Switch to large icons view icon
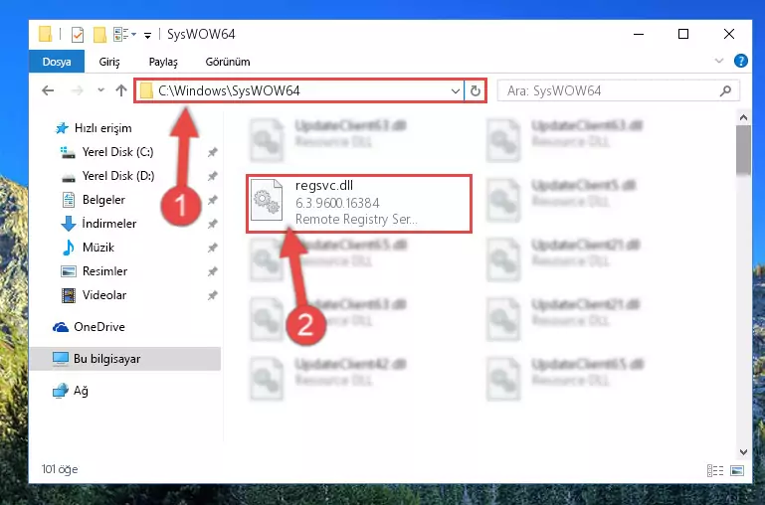Viewport: 765px width, 505px height. coord(737,470)
